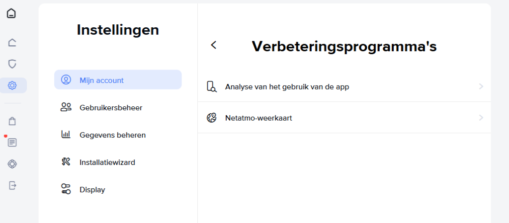Open the shopping bag icon
509x223 pixels.
(12, 121)
